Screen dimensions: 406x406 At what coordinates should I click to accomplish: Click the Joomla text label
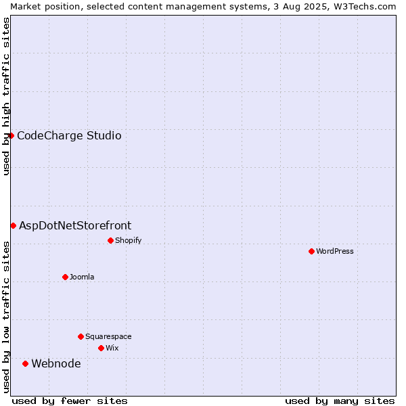pyautogui.click(x=82, y=277)
